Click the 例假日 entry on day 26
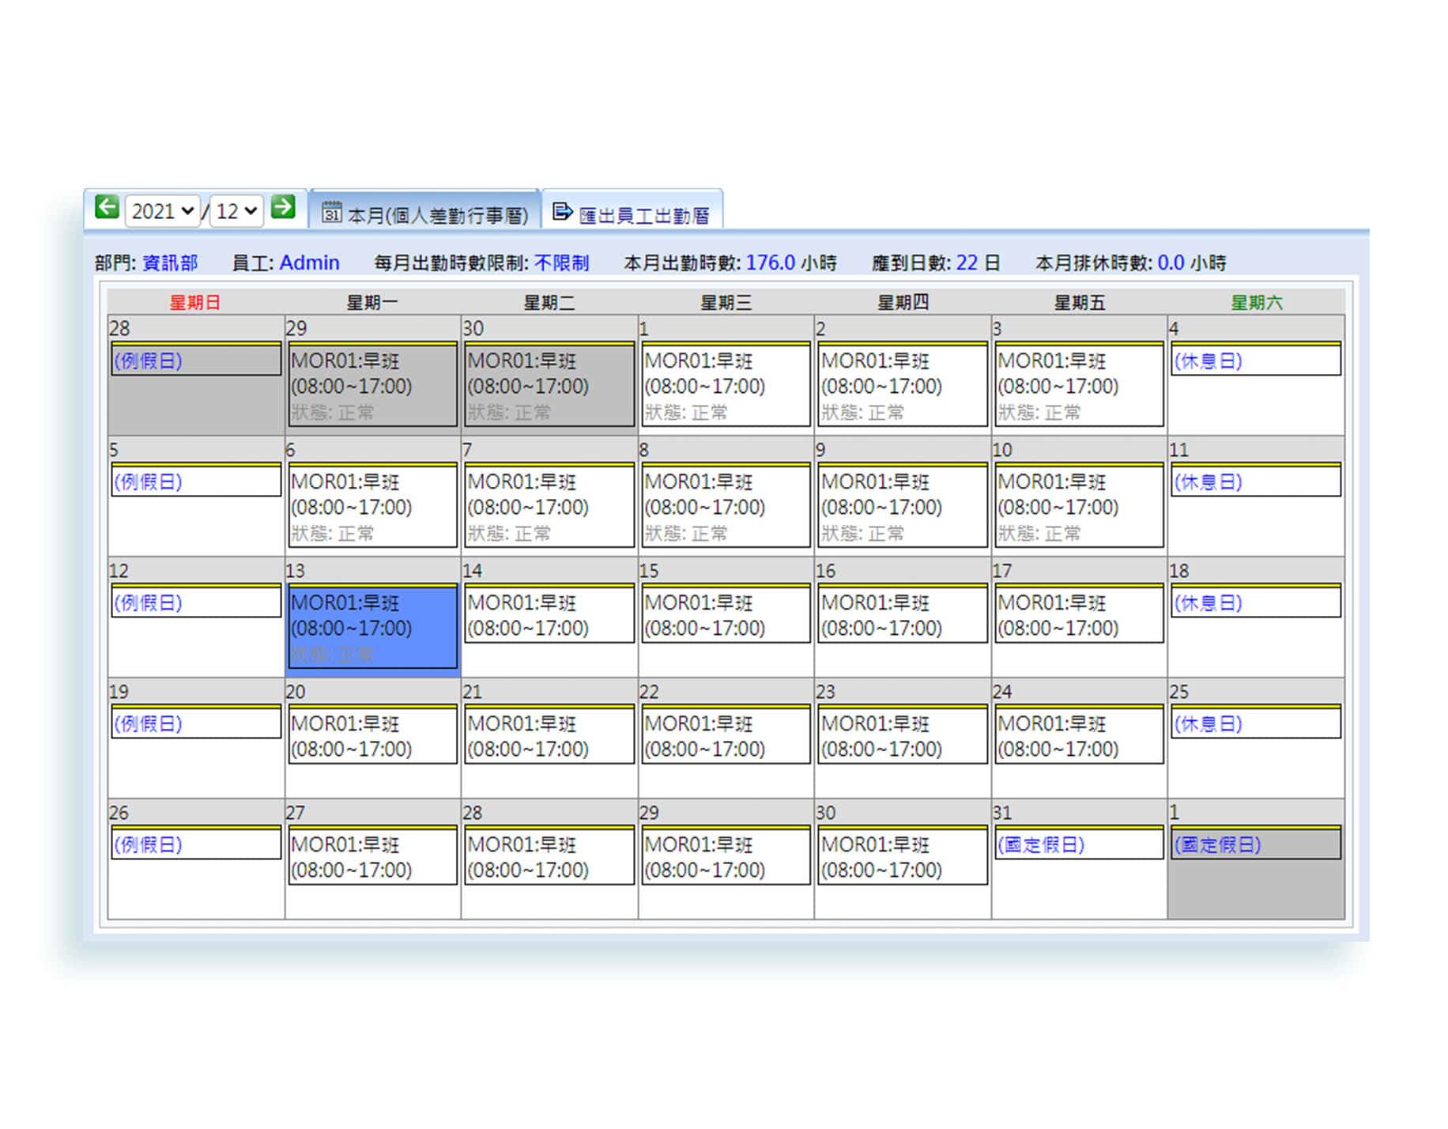This screenshot has width=1448, height=1129. 149,844
